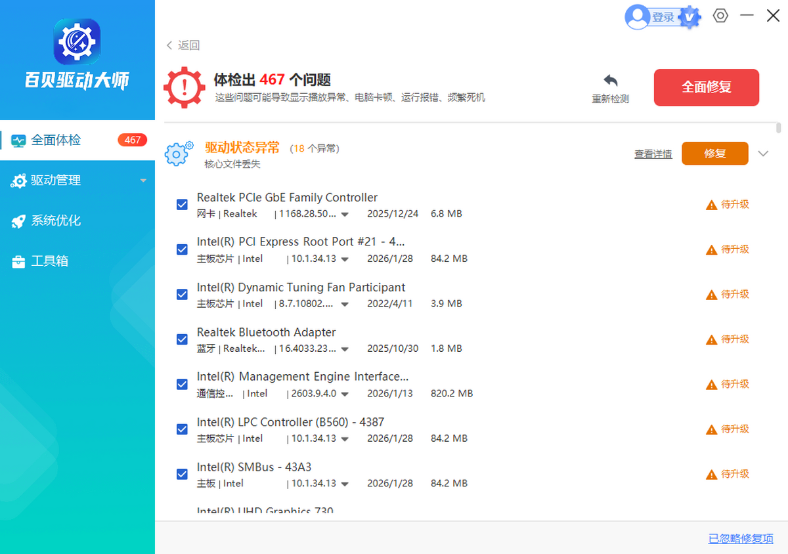Click the red exclamation warning icon
Viewport: 788px width, 554px height.
(x=184, y=87)
